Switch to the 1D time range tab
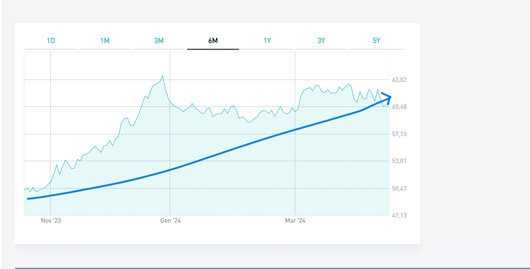 coord(51,41)
